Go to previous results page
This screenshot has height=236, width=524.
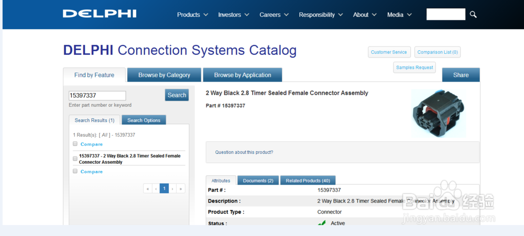pyautogui.click(x=156, y=188)
